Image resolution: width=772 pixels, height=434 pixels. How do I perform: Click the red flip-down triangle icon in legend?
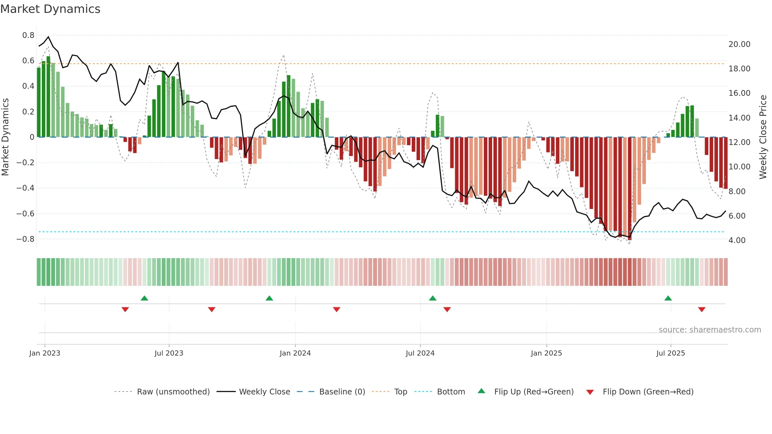pyautogui.click(x=590, y=392)
